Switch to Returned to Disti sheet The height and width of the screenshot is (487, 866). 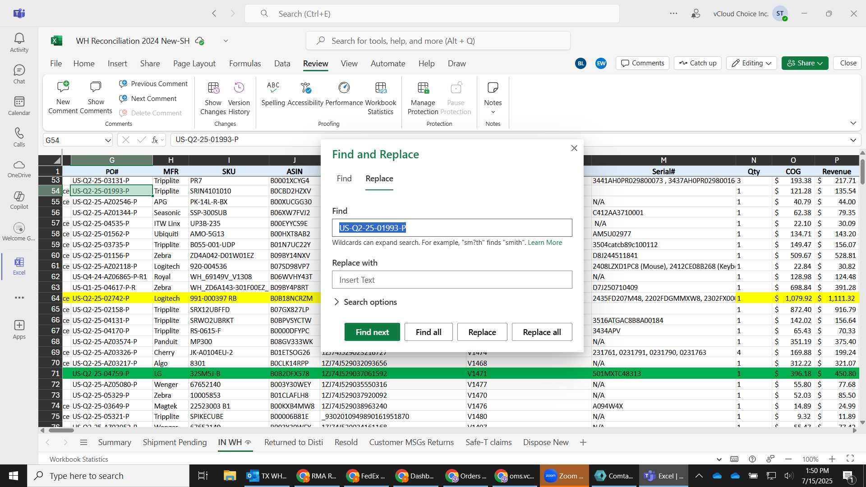click(294, 442)
